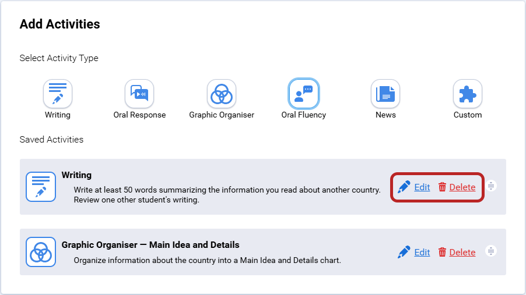Delete the saved Writing activity
The height and width of the screenshot is (295, 526).
click(x=462, y=187)
